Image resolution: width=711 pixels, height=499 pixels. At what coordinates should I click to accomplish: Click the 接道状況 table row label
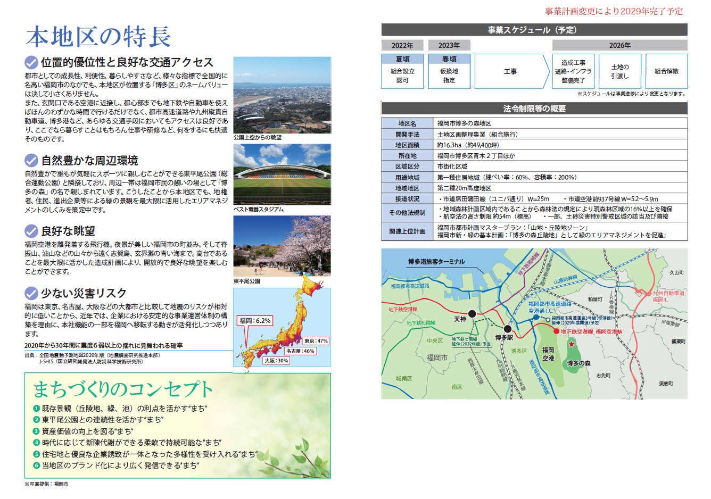(408, 199)
